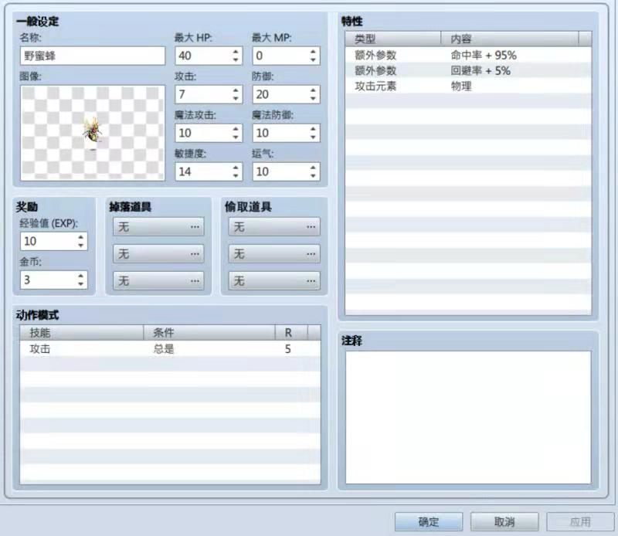This screenshot has height=536, width=618.
Task: Increase the 魔法攻击 value
Action: (236, 129)
